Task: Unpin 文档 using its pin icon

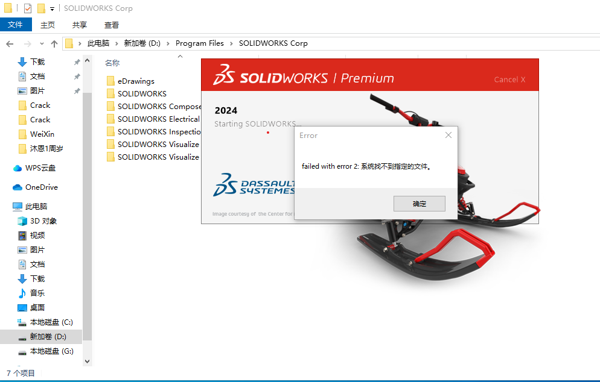Action: (77, 76)
